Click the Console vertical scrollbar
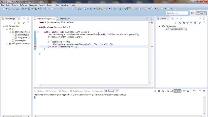Image resolution: width=208 pixels, height=117 pixels. coord(205,105)
